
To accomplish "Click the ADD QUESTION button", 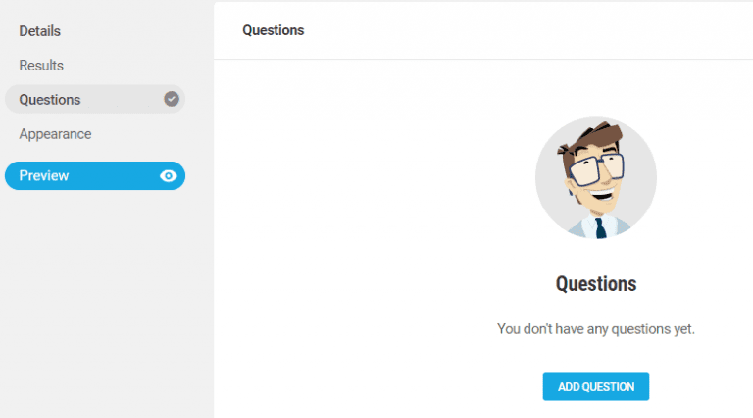I will click(x=596, y=387).
